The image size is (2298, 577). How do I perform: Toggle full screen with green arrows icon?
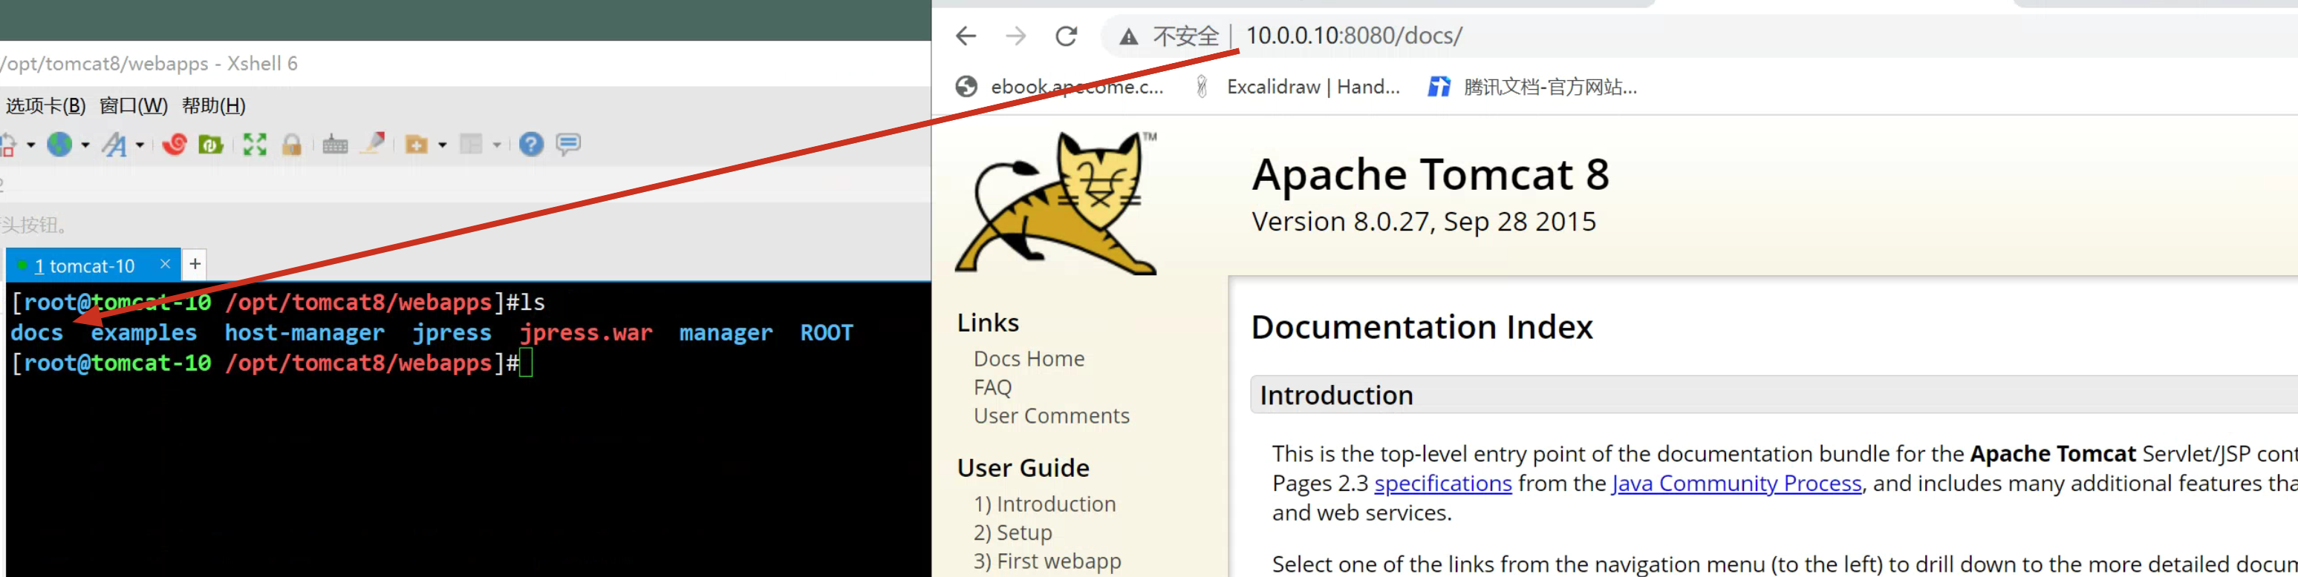point(255,144)
